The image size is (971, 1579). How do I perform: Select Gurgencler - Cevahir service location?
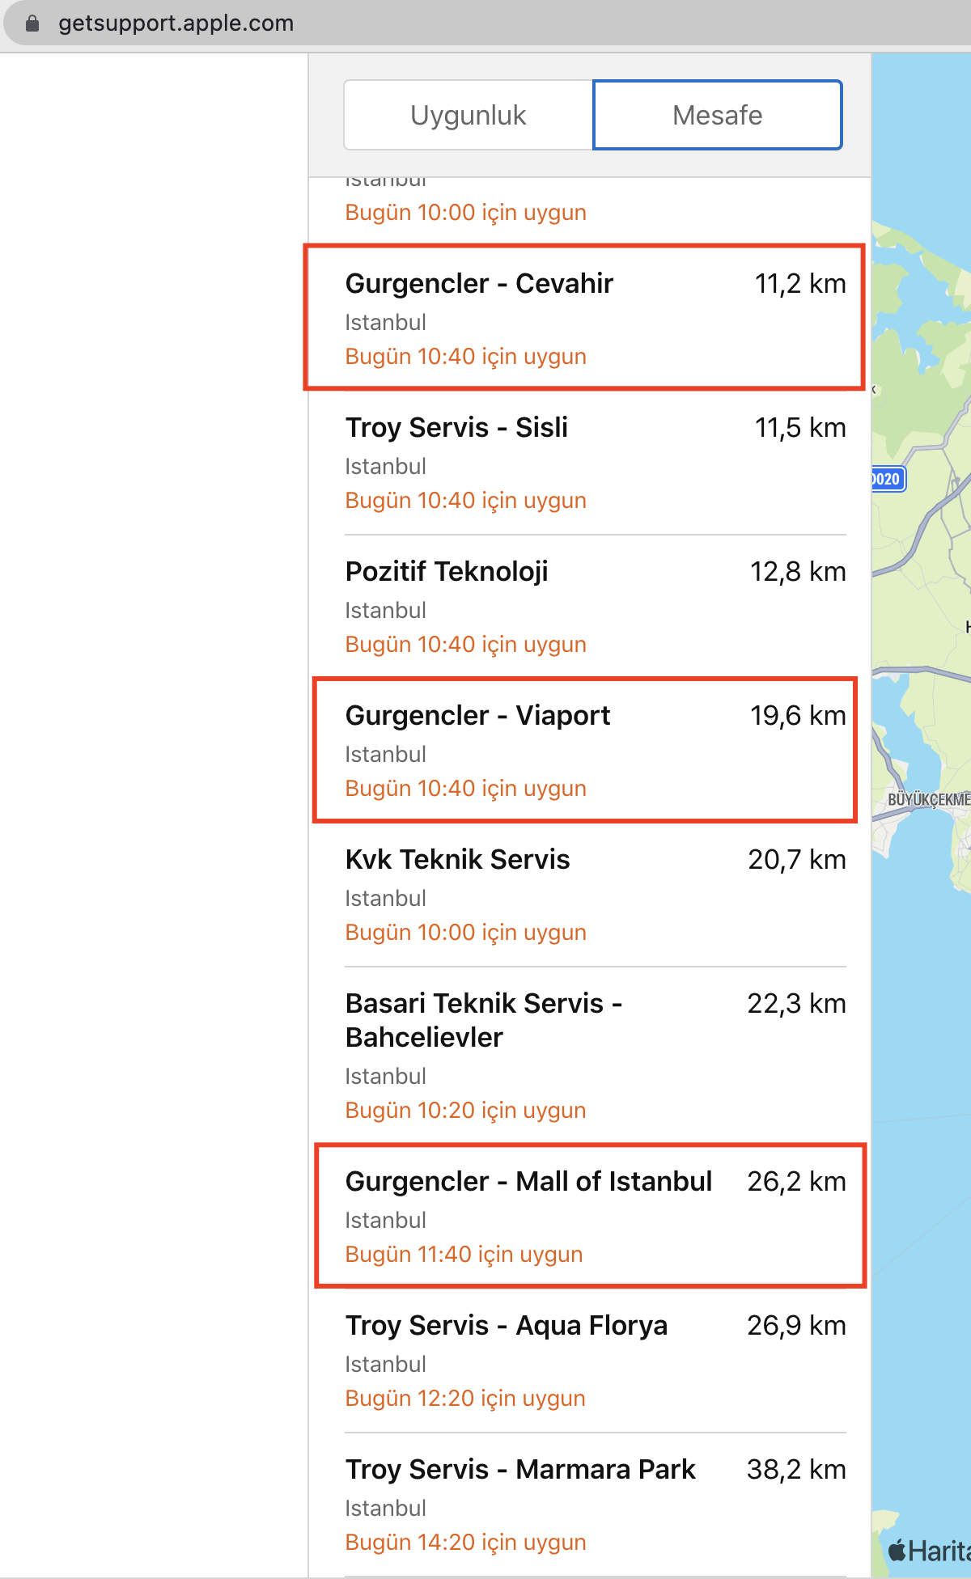596,319
